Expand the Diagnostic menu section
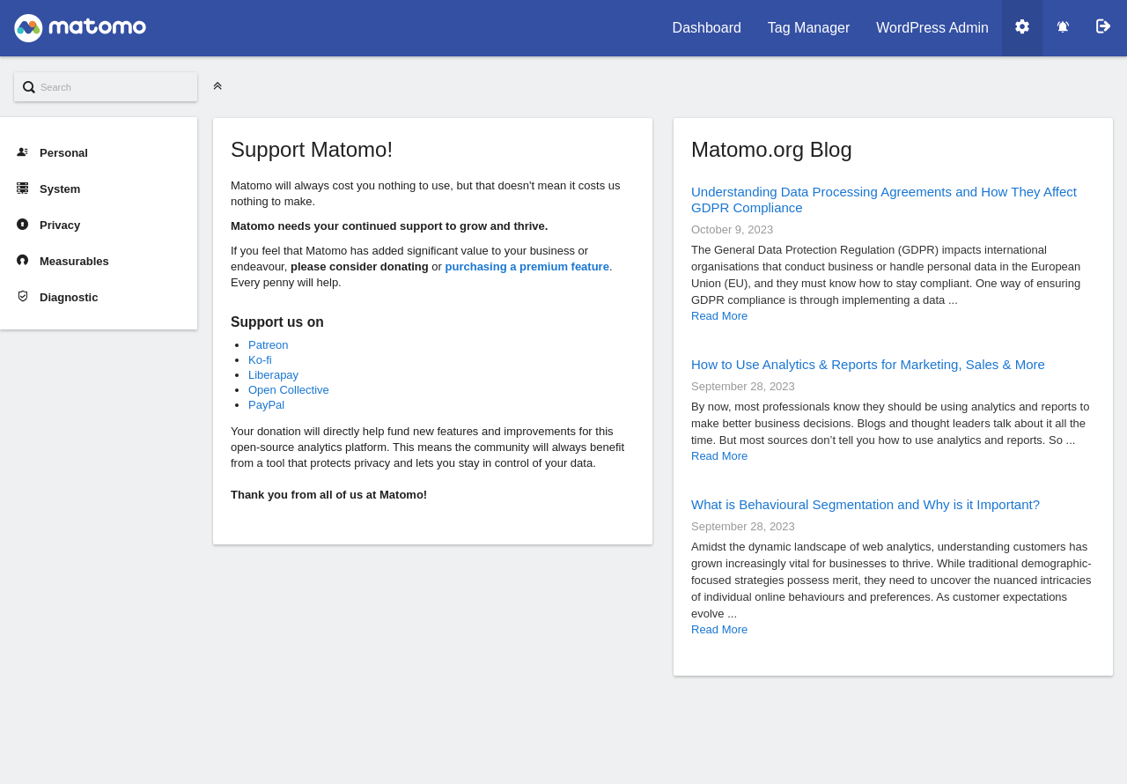Viewport: 1127px width, 784px height. [69, 297]
